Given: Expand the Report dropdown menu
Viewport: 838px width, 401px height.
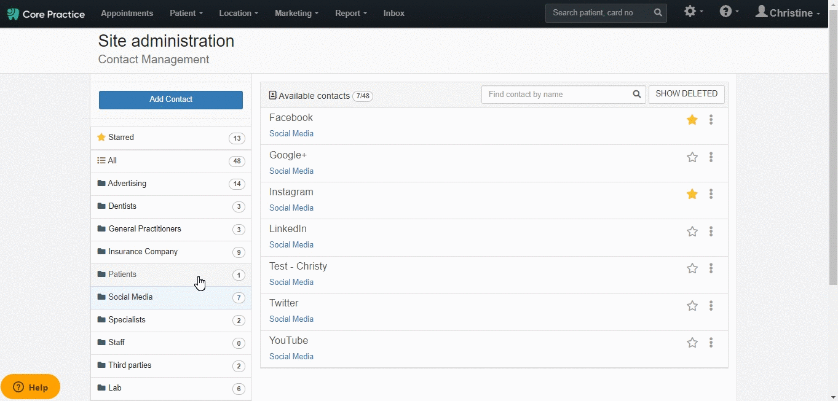Looking at the screenshot, I should [x=351, y=13].
